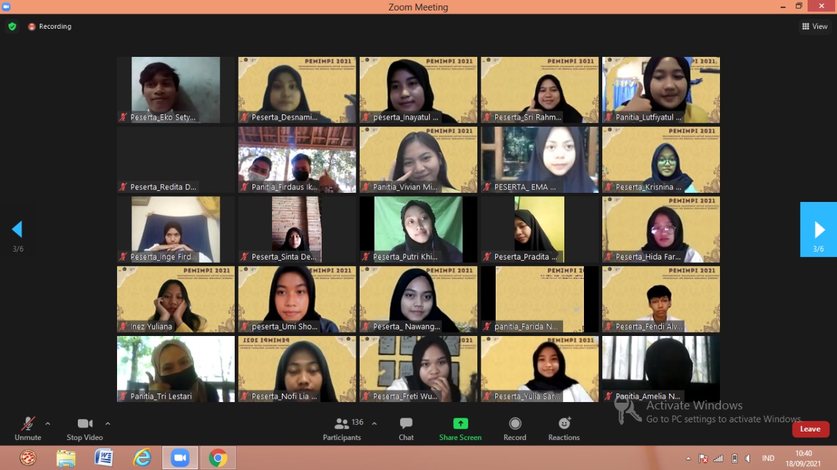The image size is (837, 470).
Task: Select Peserta_ Nawang video tile
Action: [418, 299]
